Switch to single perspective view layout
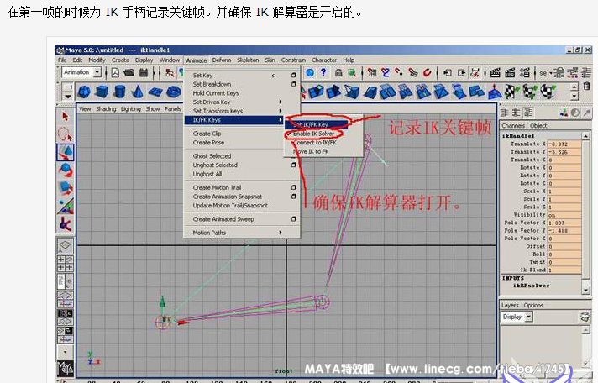The height and width of the screenshot is (383, 598). pyautogui.click(x=66, y=245)
